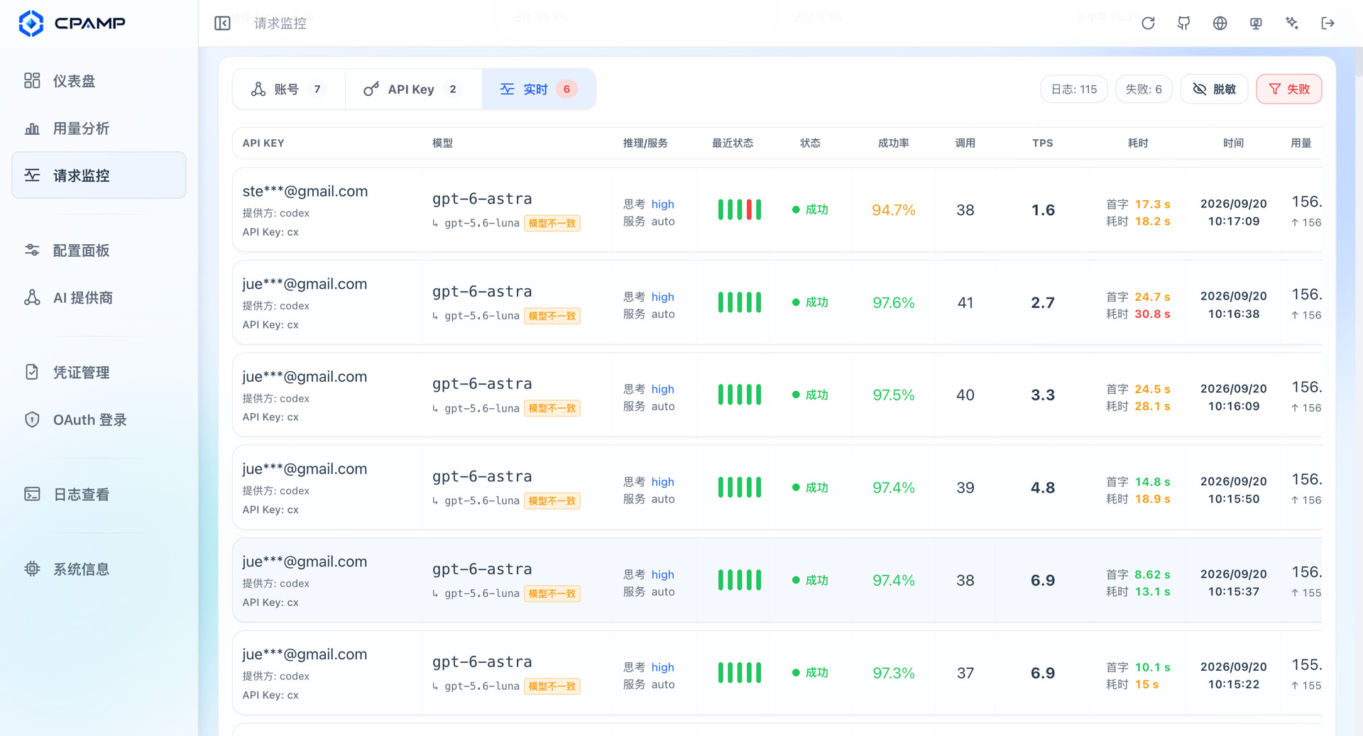
Task: Click the sparkle theme icon
Action: click(1292, 23)
